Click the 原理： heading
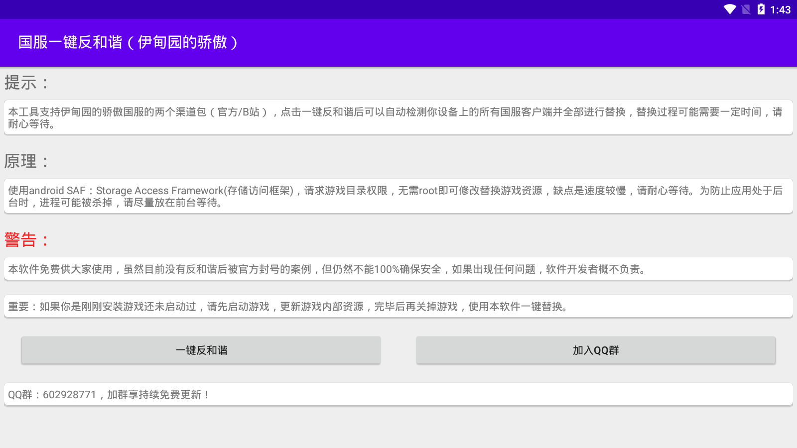797x448 pixels. (27, 161)
